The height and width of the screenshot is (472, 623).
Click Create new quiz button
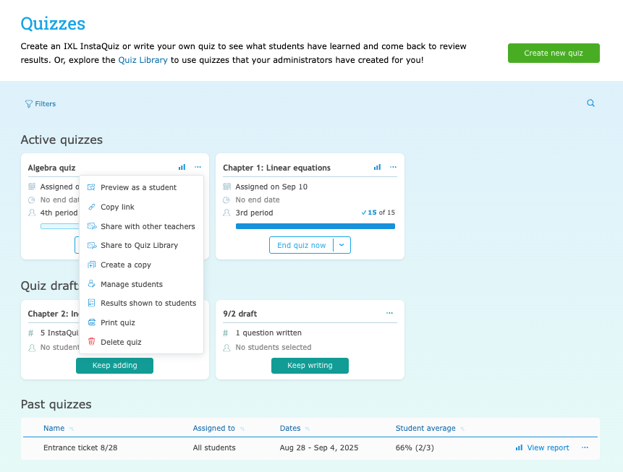tap(554, 53)
